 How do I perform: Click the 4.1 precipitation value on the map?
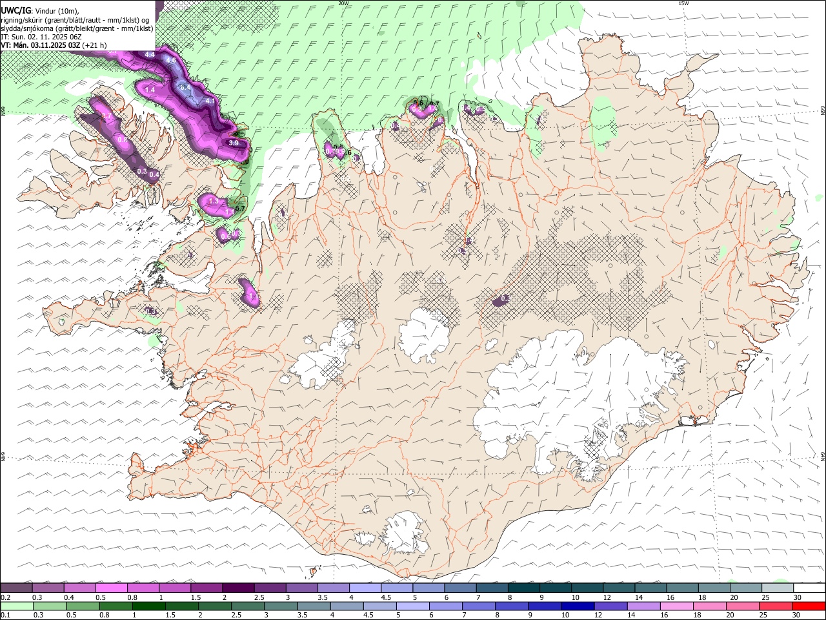coord(210,101)
